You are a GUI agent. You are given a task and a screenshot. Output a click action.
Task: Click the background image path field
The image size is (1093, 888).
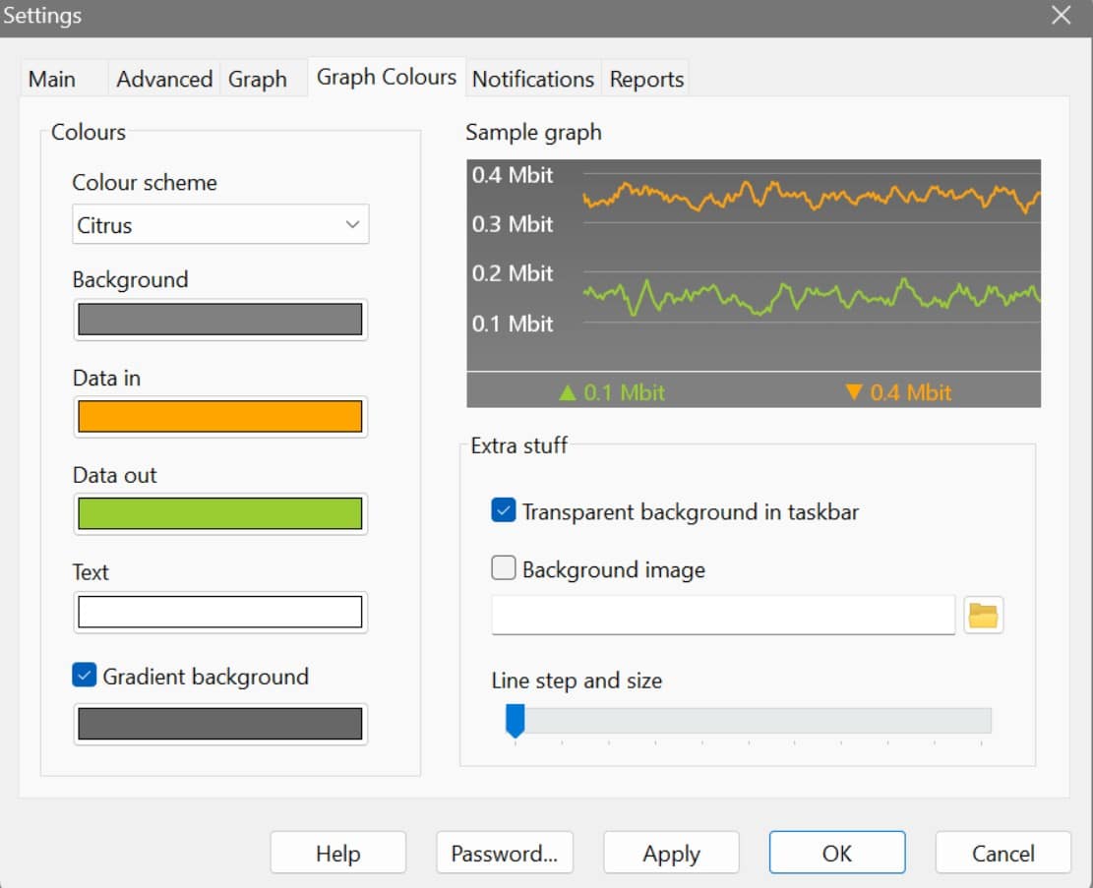coord(723,615)
